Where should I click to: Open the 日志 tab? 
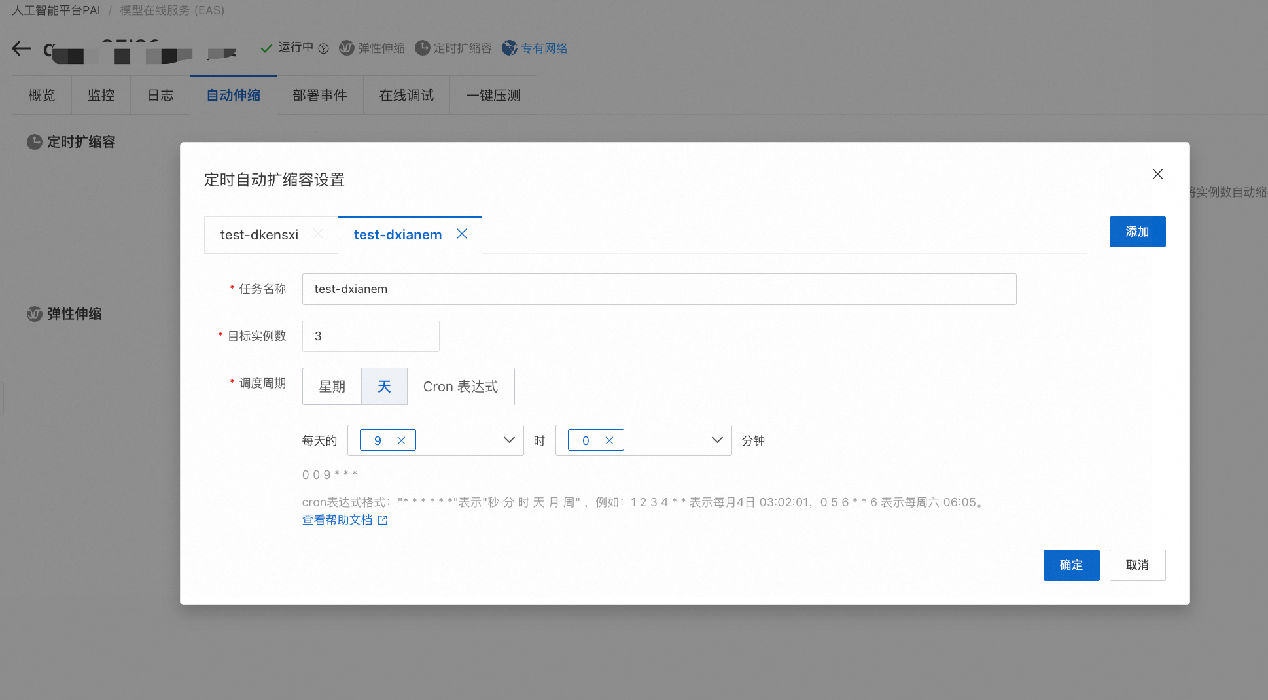[x=160, y=96]
